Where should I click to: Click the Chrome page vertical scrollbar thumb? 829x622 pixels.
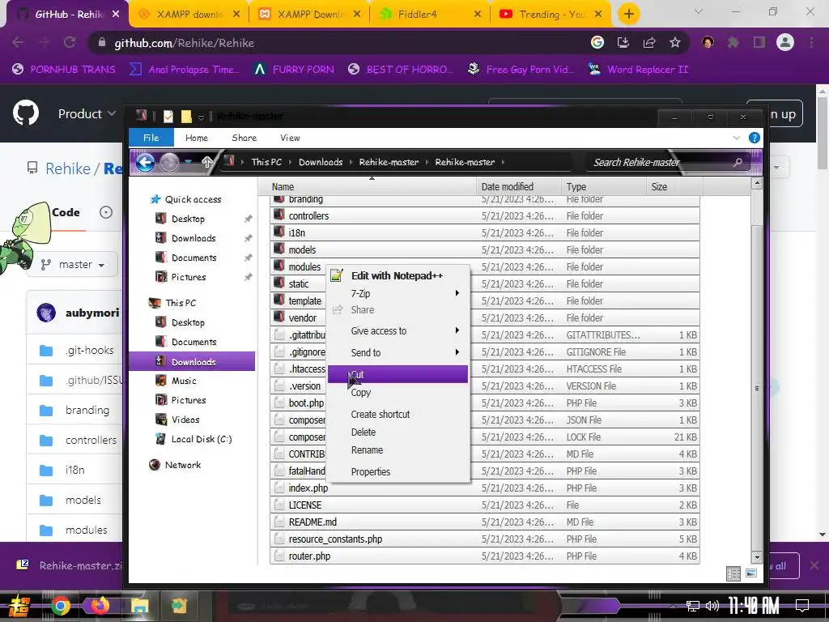pyautogui.click(x=823, y=134)
